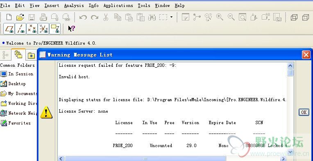Open a file with the folder icon
This screenshot has height=161, width=313.
coord(20,17)
